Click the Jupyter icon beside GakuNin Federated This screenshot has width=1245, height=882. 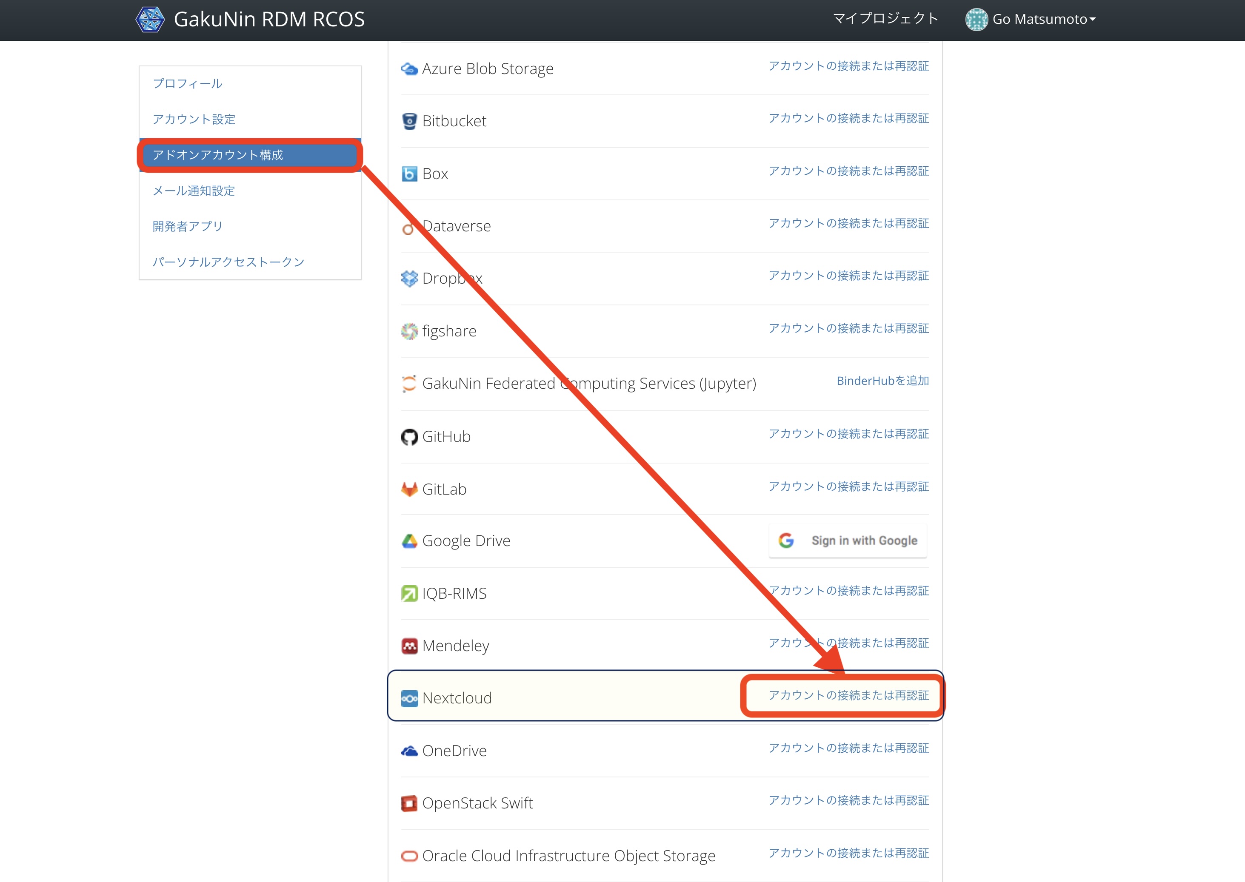[x=409, y=384]
